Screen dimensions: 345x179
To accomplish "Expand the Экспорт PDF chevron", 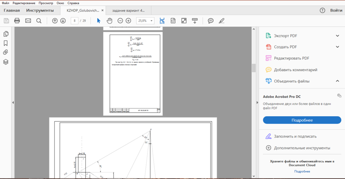I will (337, 36).
